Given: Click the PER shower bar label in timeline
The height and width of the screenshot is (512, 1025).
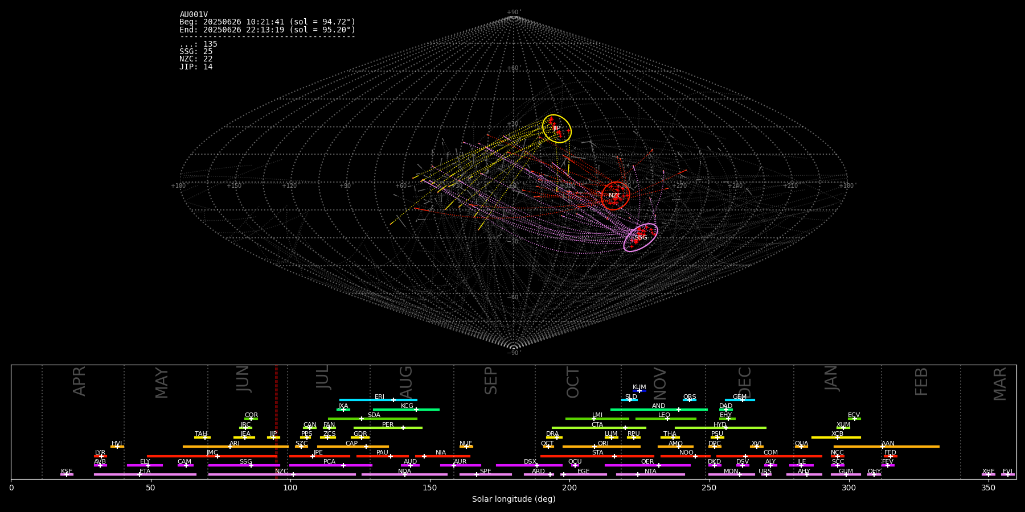Looking at the screenshot, I should point(388,425).
